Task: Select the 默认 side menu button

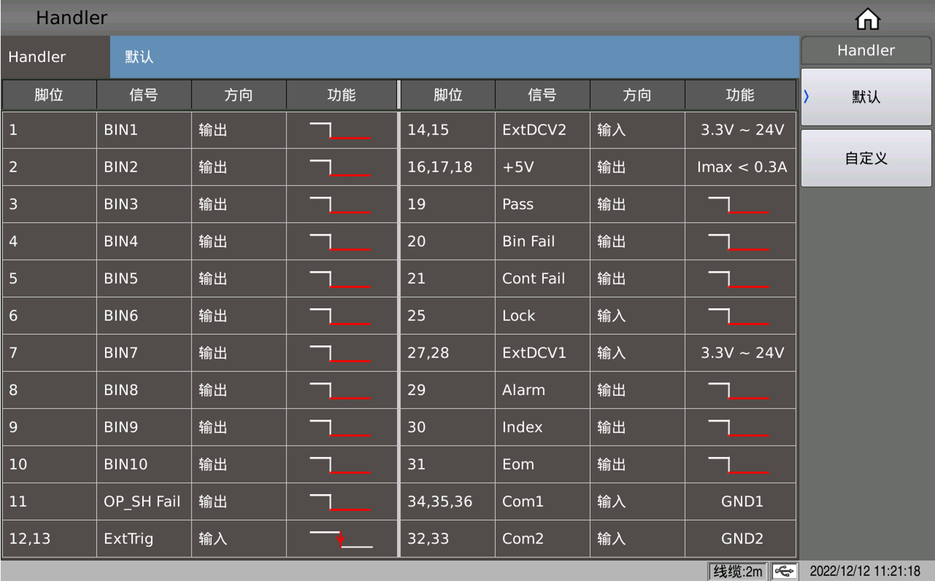Action: [x=866, y=97]
